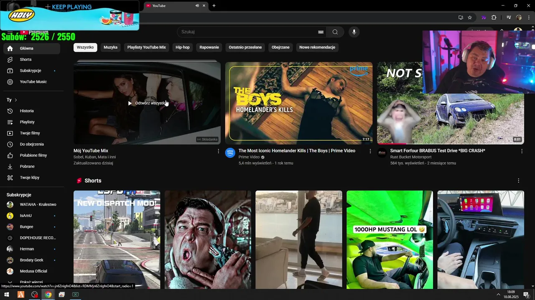Select the Ostatnio przesłane chip
The image size is (535, 300).
245,47
